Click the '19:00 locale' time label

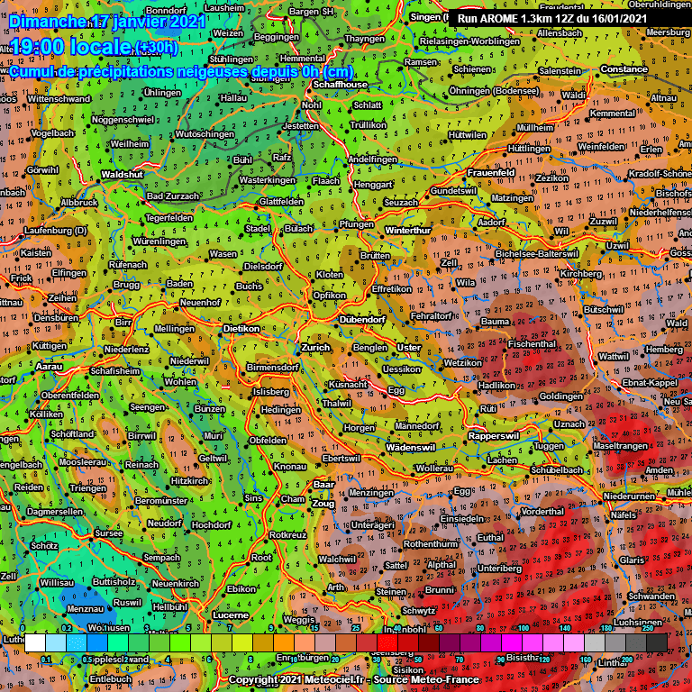pyautogui.click(x=71, y=47)
